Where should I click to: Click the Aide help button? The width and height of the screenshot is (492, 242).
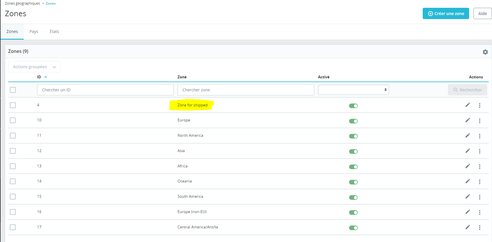[482, 14]
